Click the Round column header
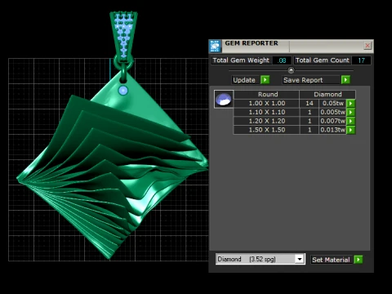 268,95
